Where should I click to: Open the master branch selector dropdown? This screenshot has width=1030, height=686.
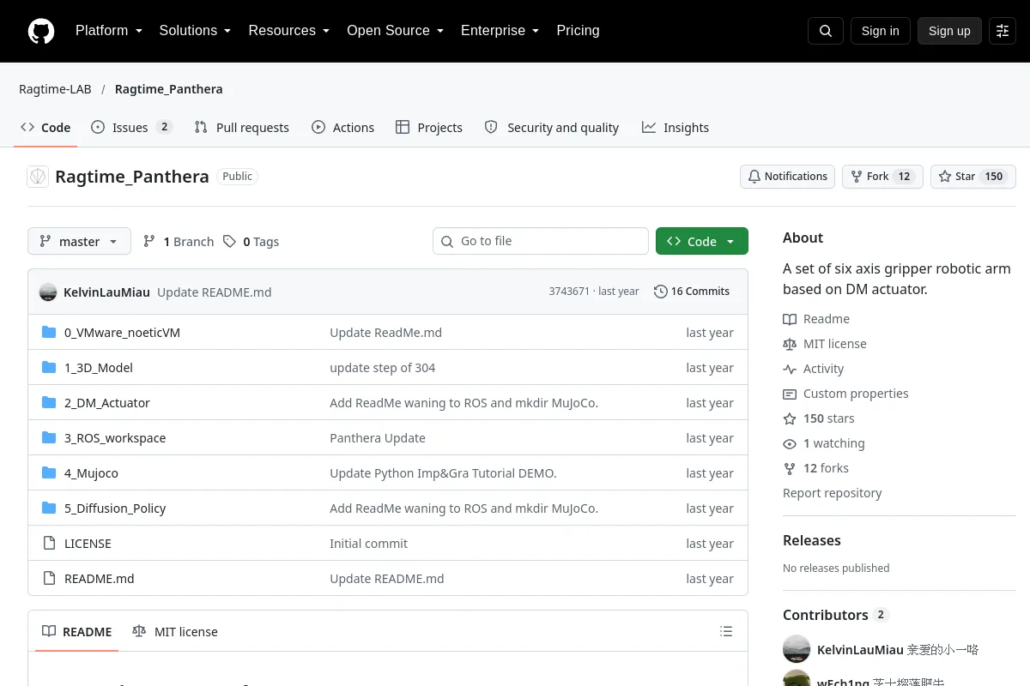coord(79,242)
